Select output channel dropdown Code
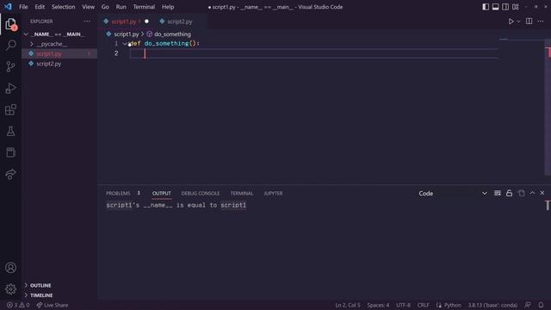551x310 pixels. (453, 193)
